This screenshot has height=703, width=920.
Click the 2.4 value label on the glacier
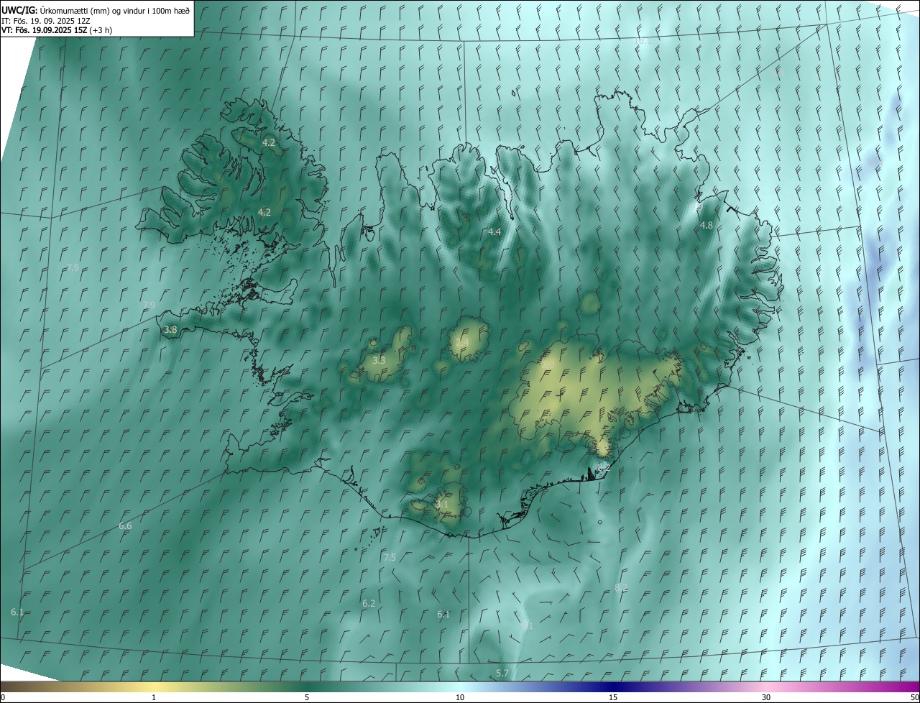pyautogui.click(x=462, y=342)
